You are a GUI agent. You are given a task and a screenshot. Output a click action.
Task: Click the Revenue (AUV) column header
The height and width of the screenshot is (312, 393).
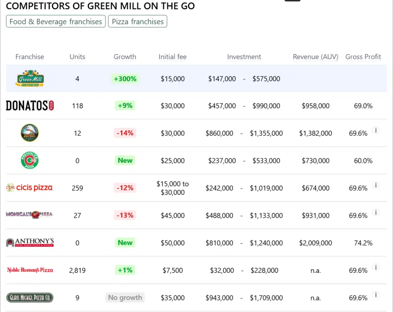coord(315,57)
